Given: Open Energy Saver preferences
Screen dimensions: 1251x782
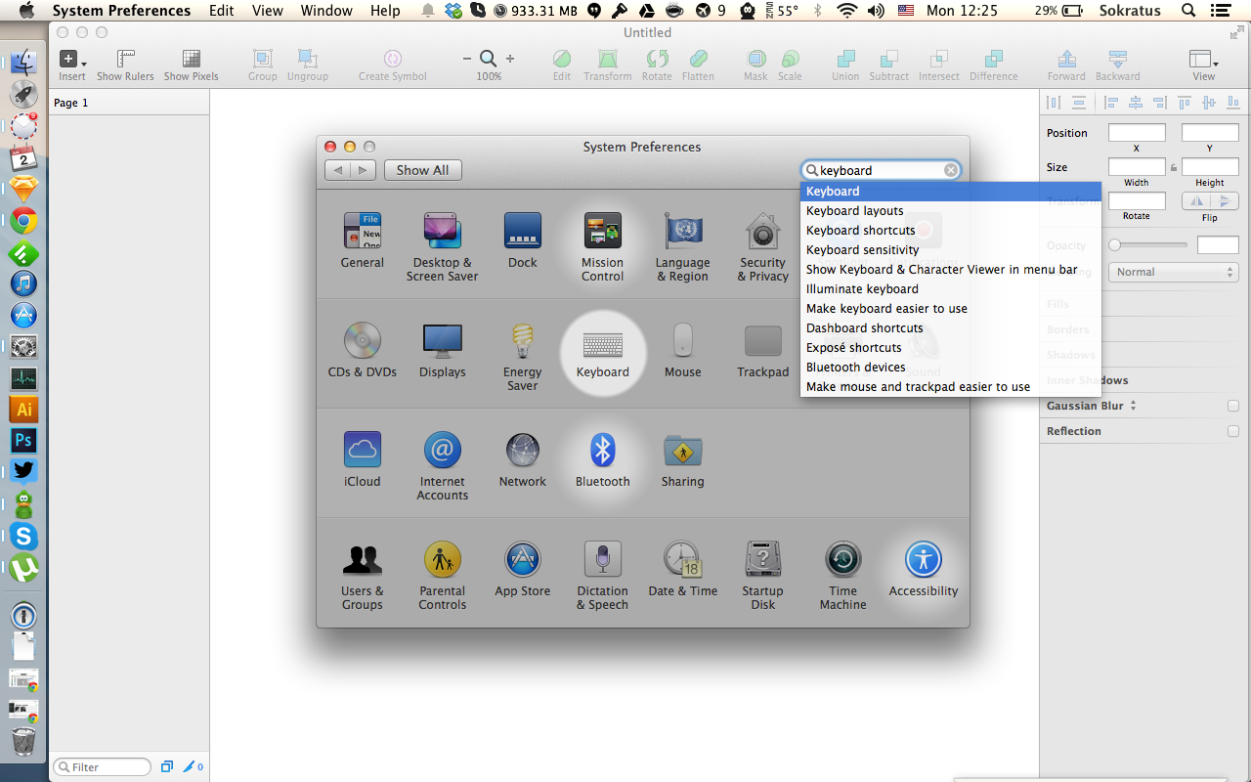Looking at the screenshot, I should [x=523, y=357].
